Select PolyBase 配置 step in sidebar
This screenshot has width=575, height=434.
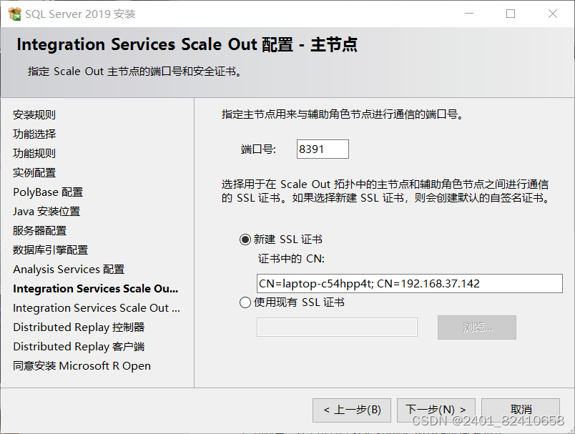48,192
